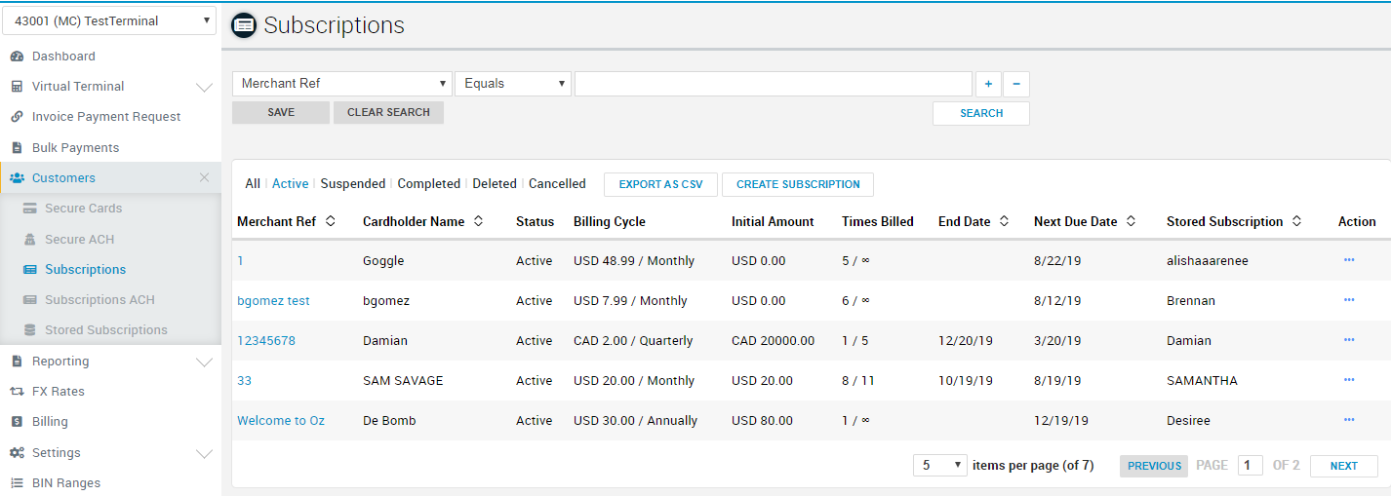
Task: Sort table by Merchant Ref column arrows
Action: (x=330, y=221)
